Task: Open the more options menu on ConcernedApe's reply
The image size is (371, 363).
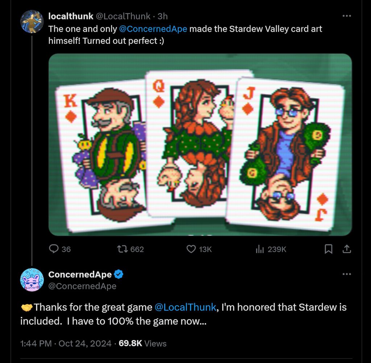Action: coord(346,274)
